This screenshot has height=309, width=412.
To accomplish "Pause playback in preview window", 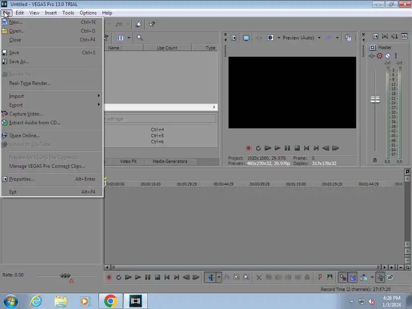I will pos(287,148).
